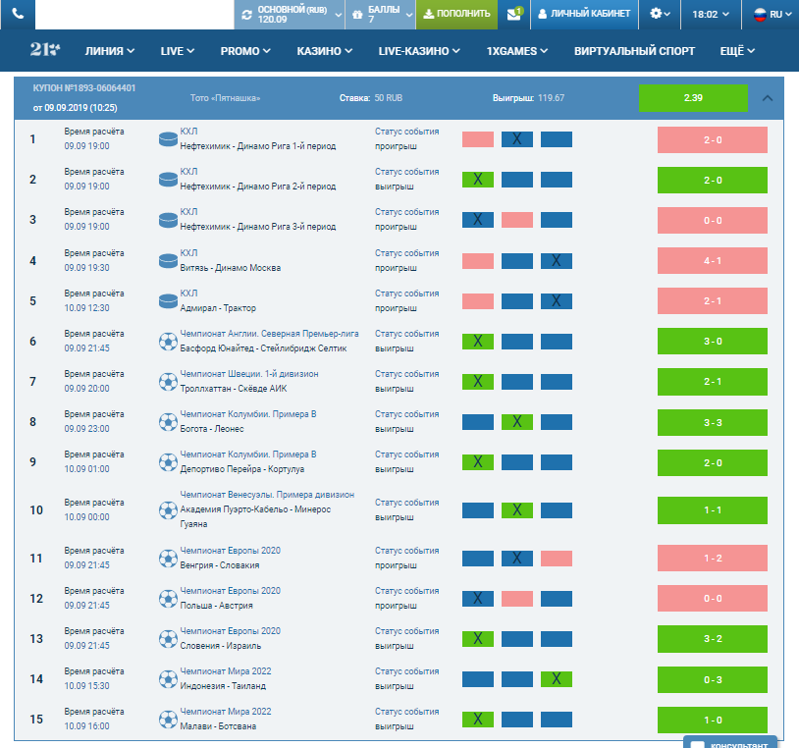
Task: Expand the 18:02 time dropdown
Action: pyautogui.click(x=711, y=15)
